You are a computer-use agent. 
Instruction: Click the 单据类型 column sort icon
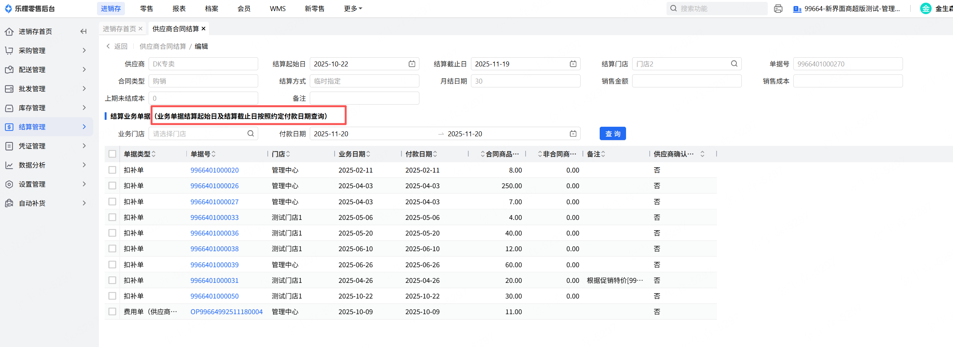pyautogui.click(x=154, y=154)
